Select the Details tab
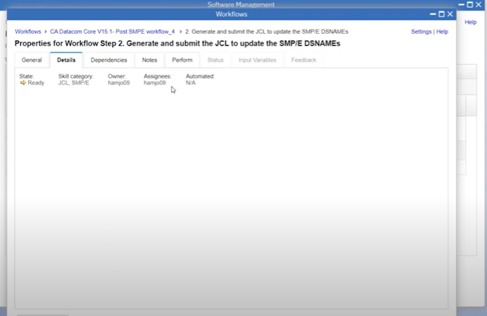487x316 pixels. pos(66,60)
